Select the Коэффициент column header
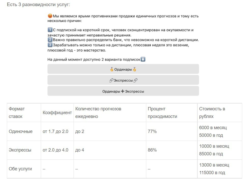The image size is (245, 179). (57, 113)
